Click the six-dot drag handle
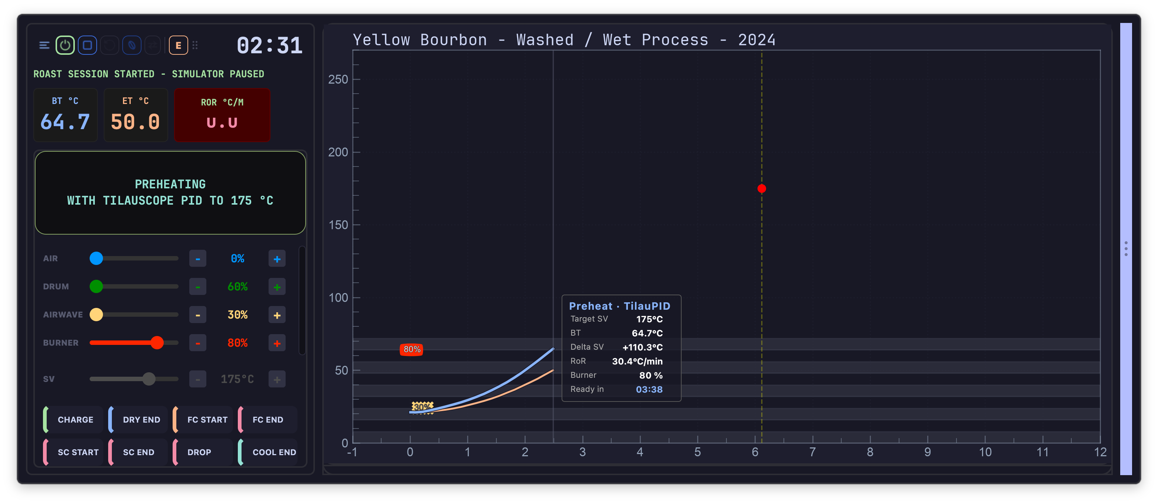Viewport: 1158px width, 504px height. click(195, 46)
